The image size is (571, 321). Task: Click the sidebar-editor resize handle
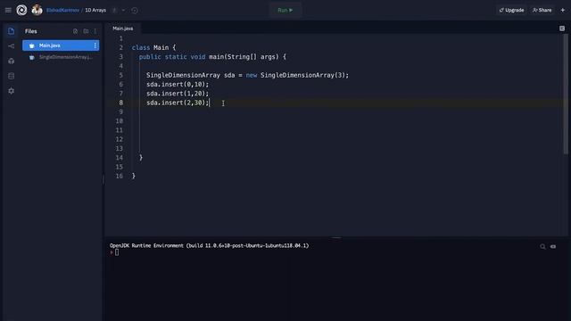[103, 179]
